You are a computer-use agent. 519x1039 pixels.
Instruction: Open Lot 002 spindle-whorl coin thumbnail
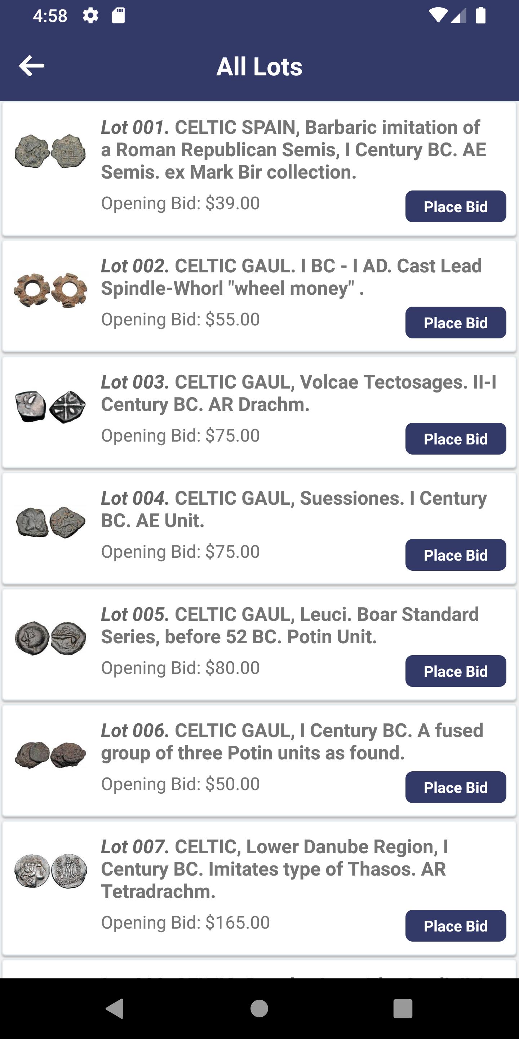coord(50,290)
